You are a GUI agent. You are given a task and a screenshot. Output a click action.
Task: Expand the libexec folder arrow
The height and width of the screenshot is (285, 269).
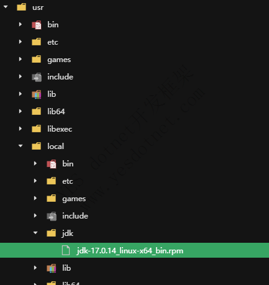(x=21, y=129)
